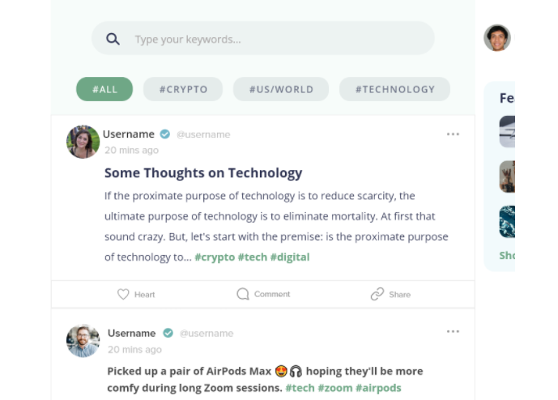Follow the #airpods hashtag link
The image size is (558, 400).
(x=378, y=388)
